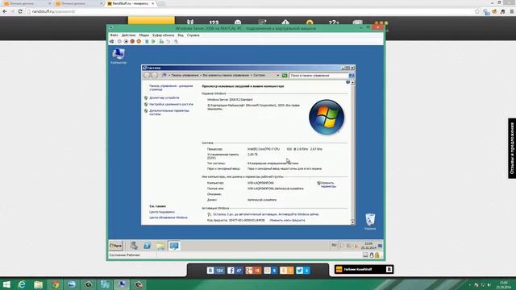The width and height of the screenshot is (516, 290).
Task: Reload the page in the browser
Action: tap(20, 11)
